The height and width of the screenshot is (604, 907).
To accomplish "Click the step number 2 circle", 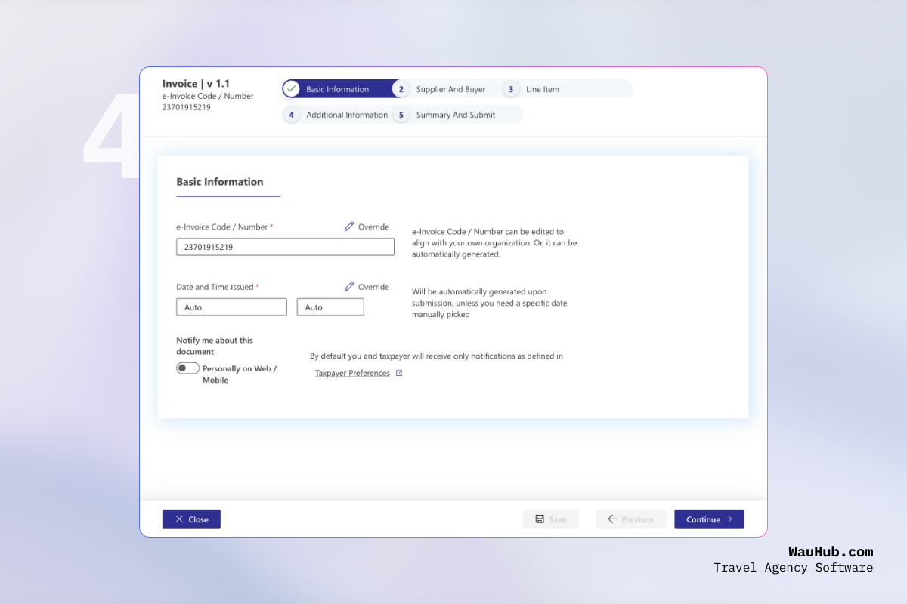I will click(x=401, y=89).
